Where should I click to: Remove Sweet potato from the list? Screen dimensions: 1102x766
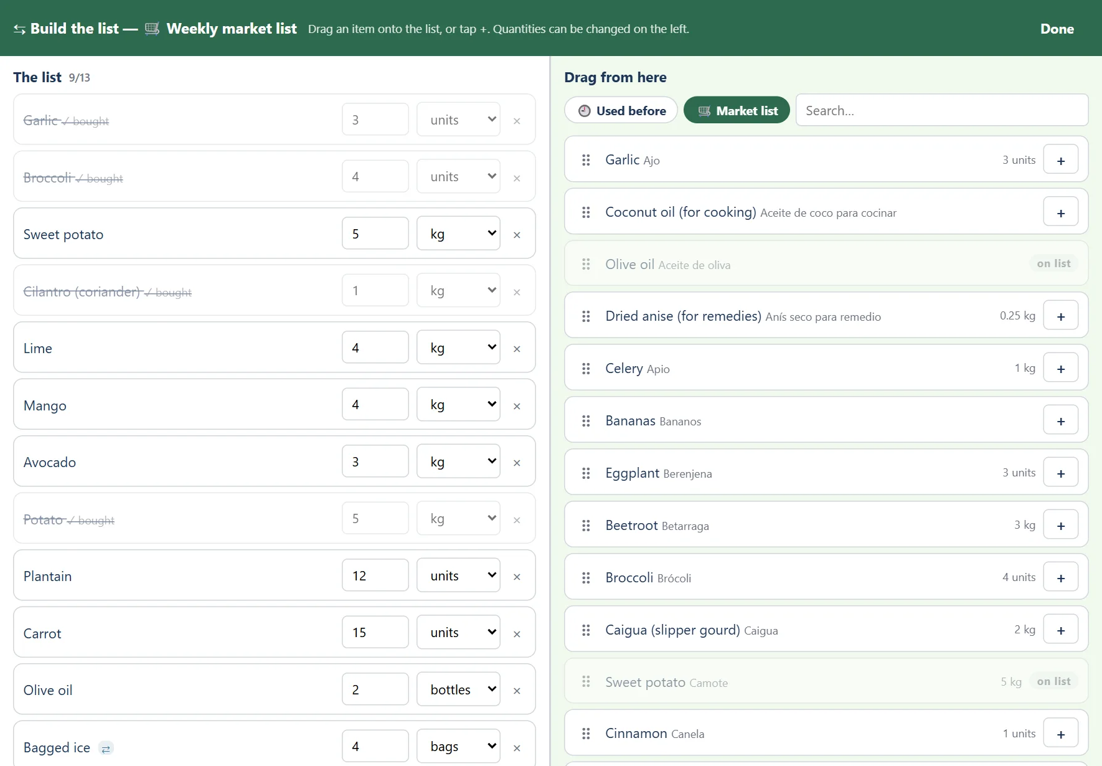tap(517, 235)
